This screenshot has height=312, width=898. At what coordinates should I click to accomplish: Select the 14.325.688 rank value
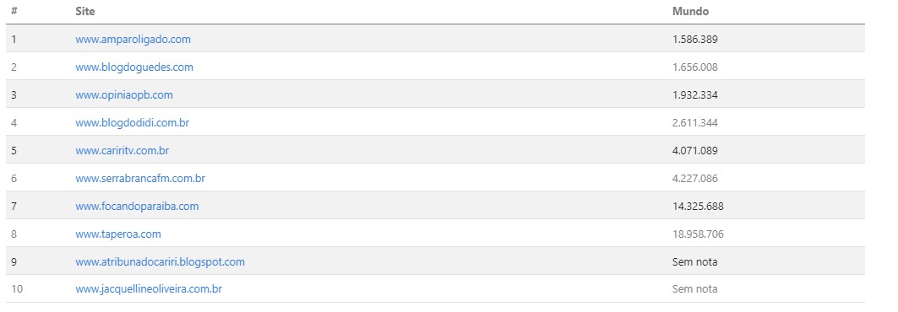point(698,207)
